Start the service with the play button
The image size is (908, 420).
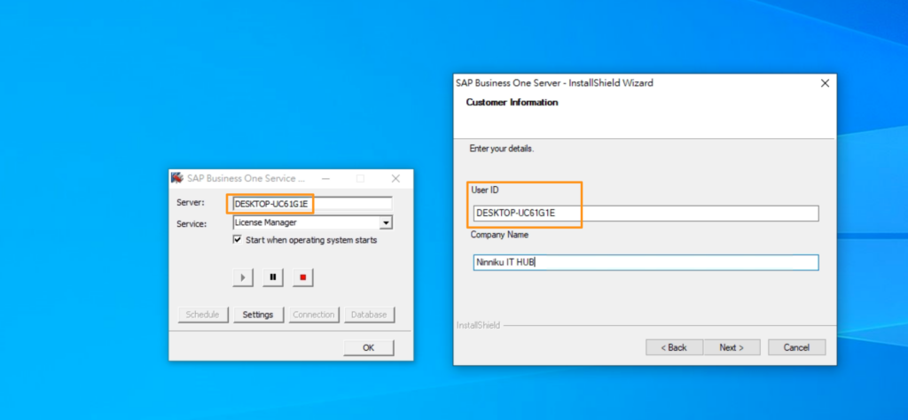coord(243,277)
